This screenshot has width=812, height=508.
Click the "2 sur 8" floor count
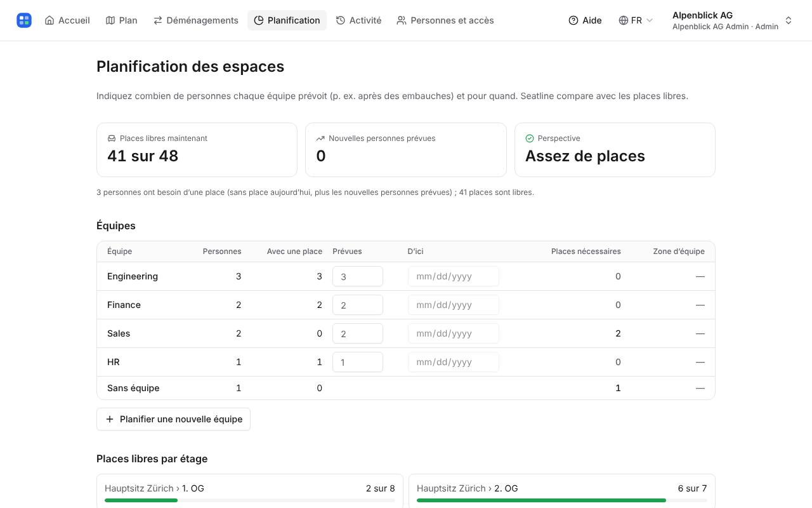[x=381, y=488]
